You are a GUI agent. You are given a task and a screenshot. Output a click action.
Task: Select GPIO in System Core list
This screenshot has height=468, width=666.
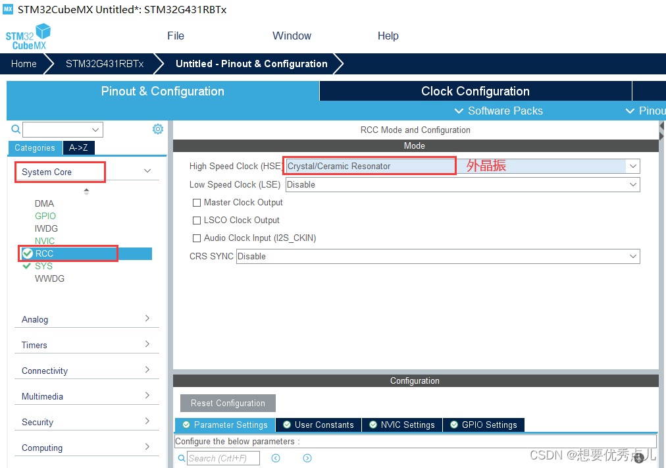click(45, 216)
